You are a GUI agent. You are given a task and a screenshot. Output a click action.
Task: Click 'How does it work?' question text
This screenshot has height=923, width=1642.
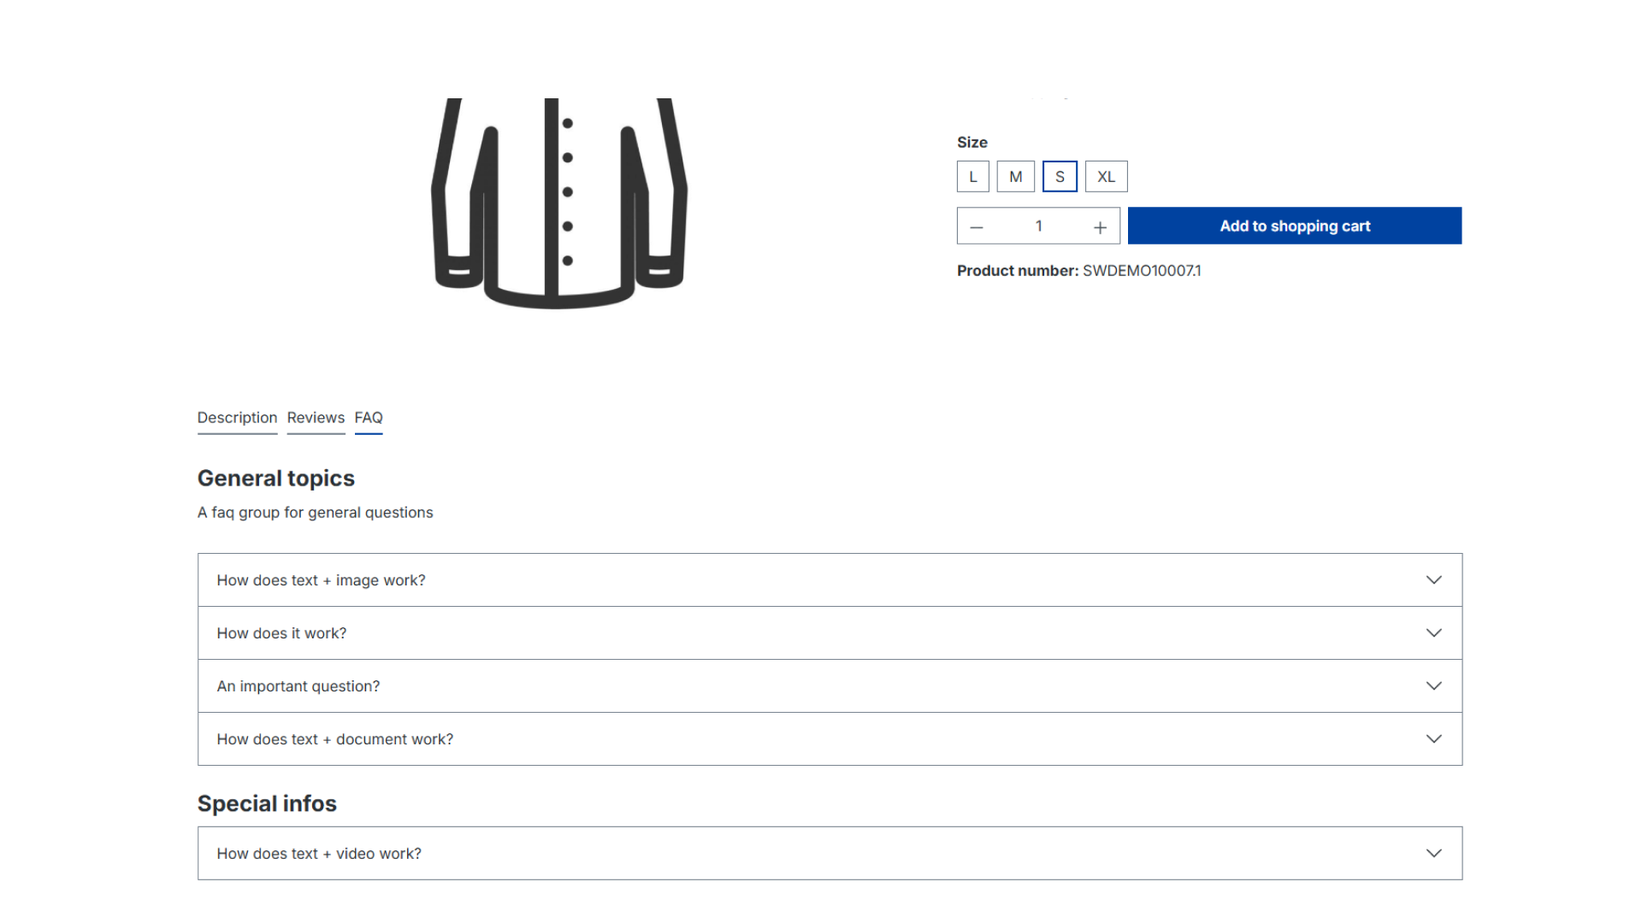tap(281, 633)
